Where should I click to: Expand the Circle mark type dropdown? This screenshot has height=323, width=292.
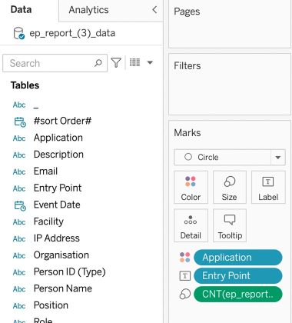(x=278, y=158)
